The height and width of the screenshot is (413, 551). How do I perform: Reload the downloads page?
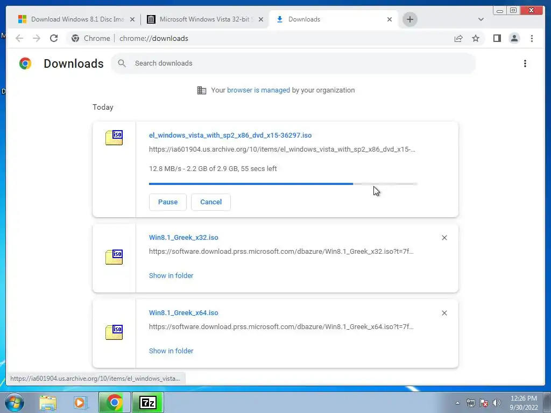tap(54, 38)
